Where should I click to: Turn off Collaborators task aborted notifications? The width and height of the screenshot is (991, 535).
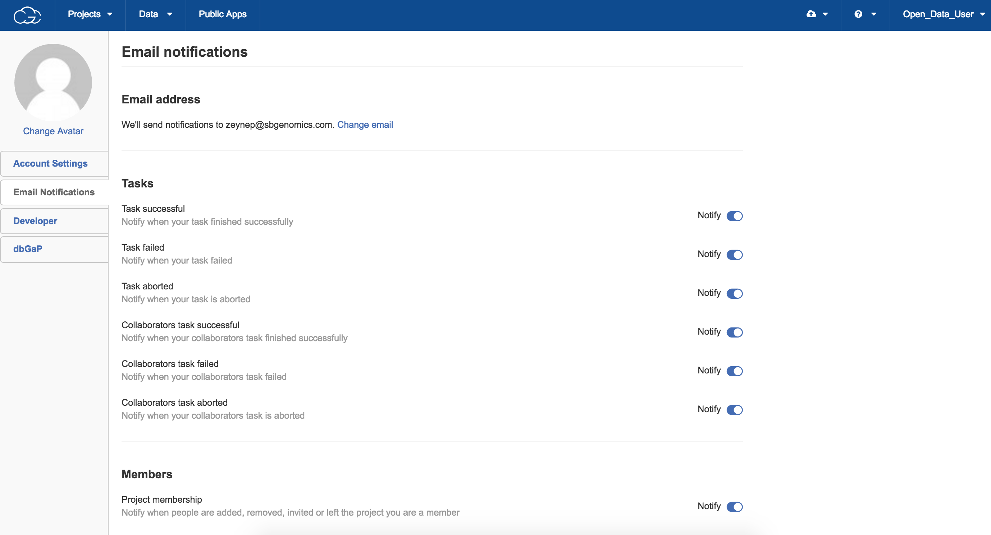coord(734,410)
